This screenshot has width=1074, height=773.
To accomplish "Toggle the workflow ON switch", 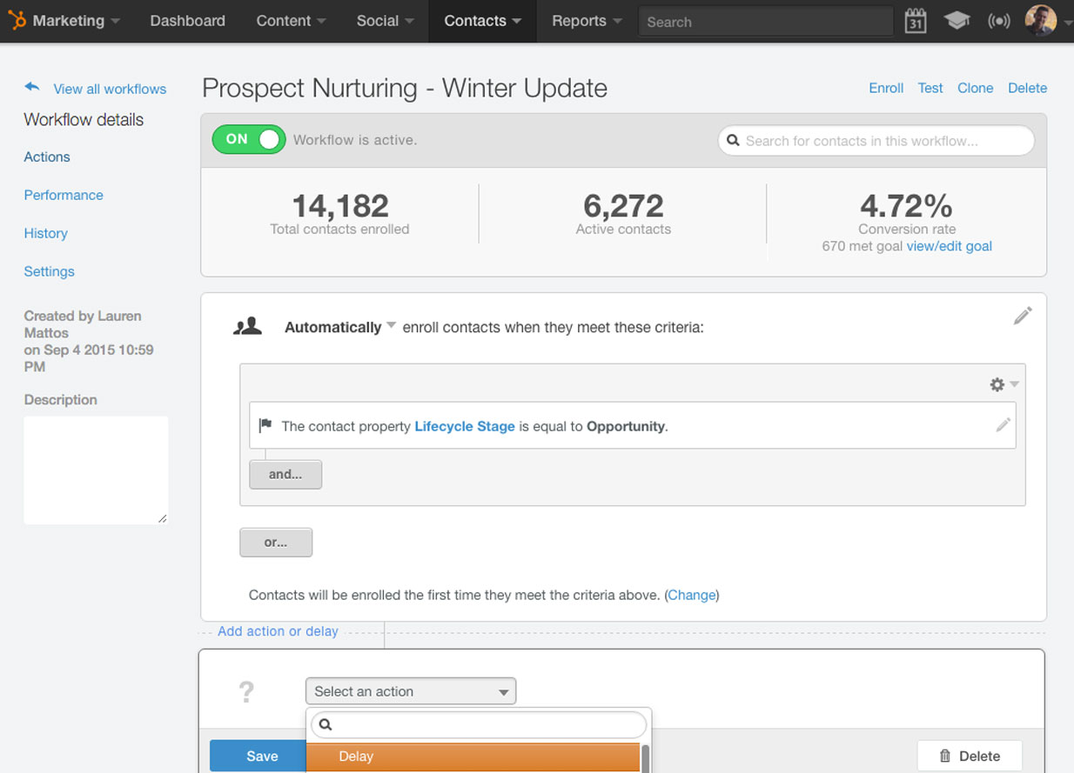I will 249,139.
